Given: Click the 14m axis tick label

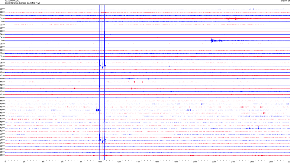Looking at the screenshot, I should (138, 162).
